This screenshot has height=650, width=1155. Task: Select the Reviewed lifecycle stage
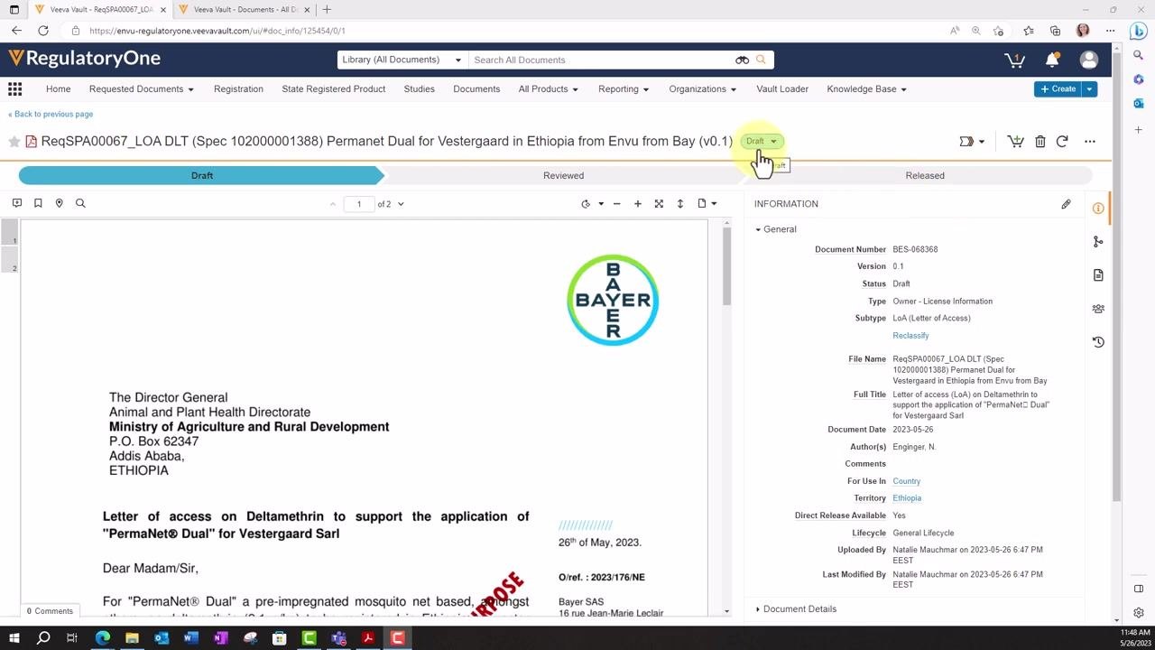564,175
